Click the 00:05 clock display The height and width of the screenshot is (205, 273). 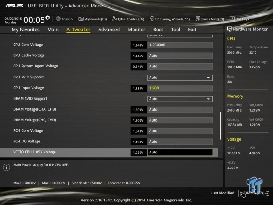pos(34,20)
